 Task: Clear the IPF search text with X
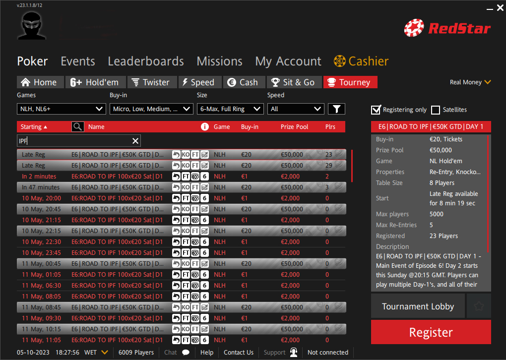[135, 141]
